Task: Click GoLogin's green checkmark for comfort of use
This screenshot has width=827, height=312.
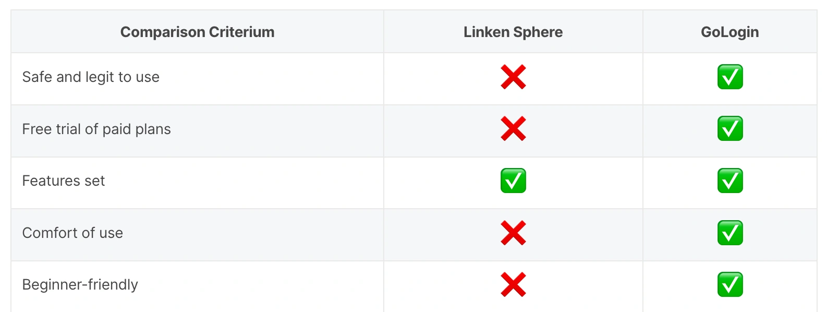Action: (x=730, y=233)
